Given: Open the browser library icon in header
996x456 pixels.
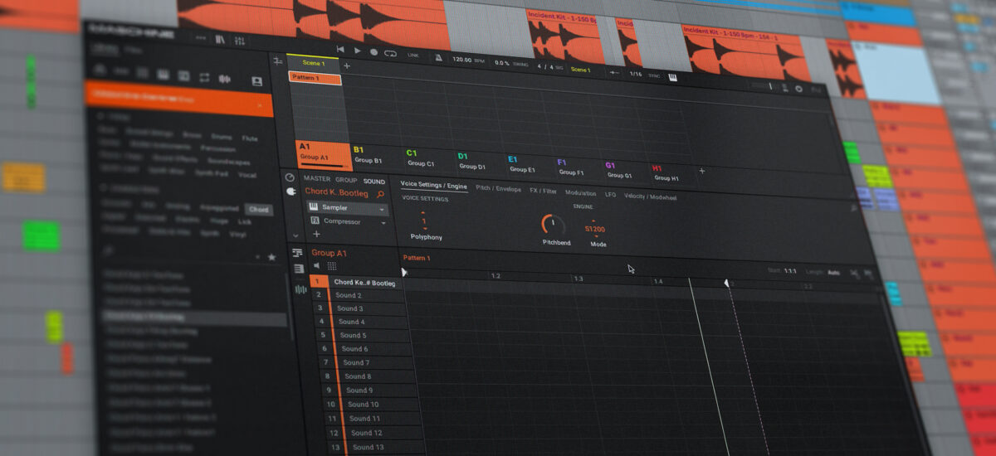Looking at the screenshot, I should [x=220, y=39].
